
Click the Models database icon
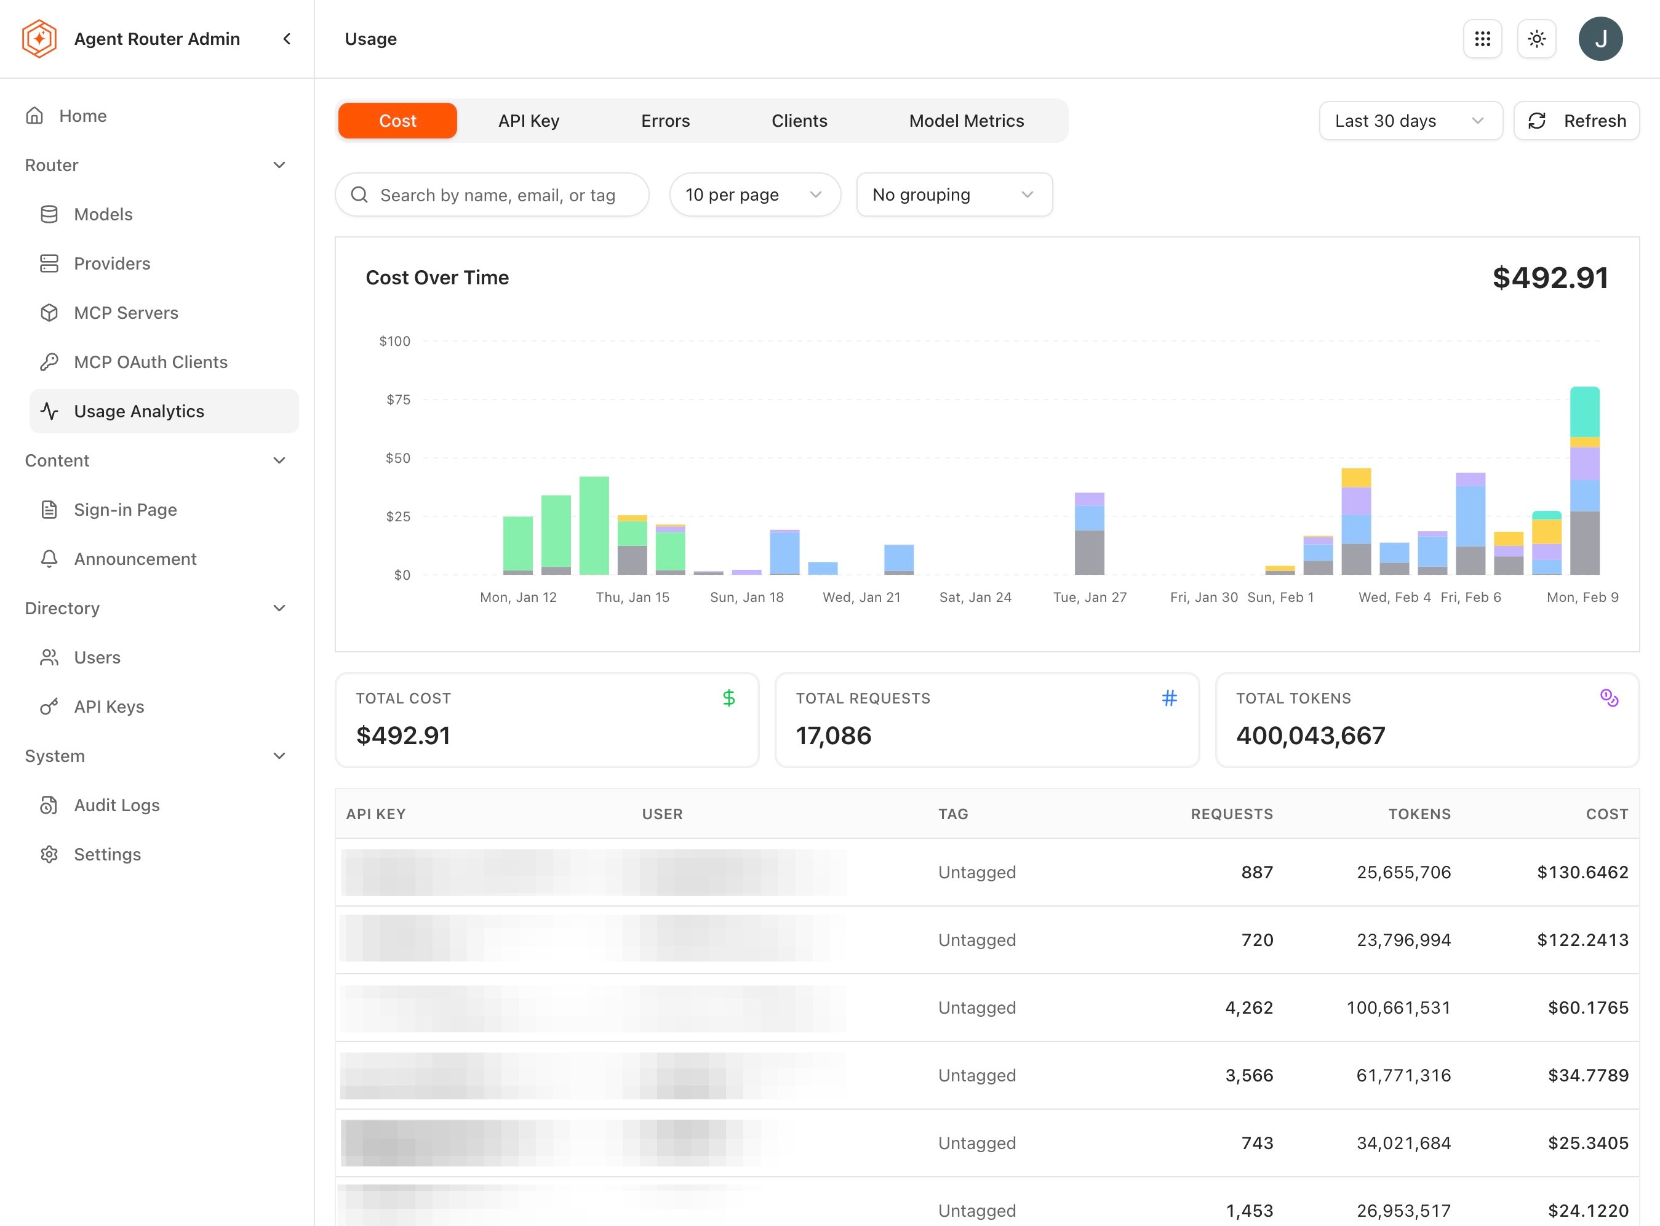[49, 214]
